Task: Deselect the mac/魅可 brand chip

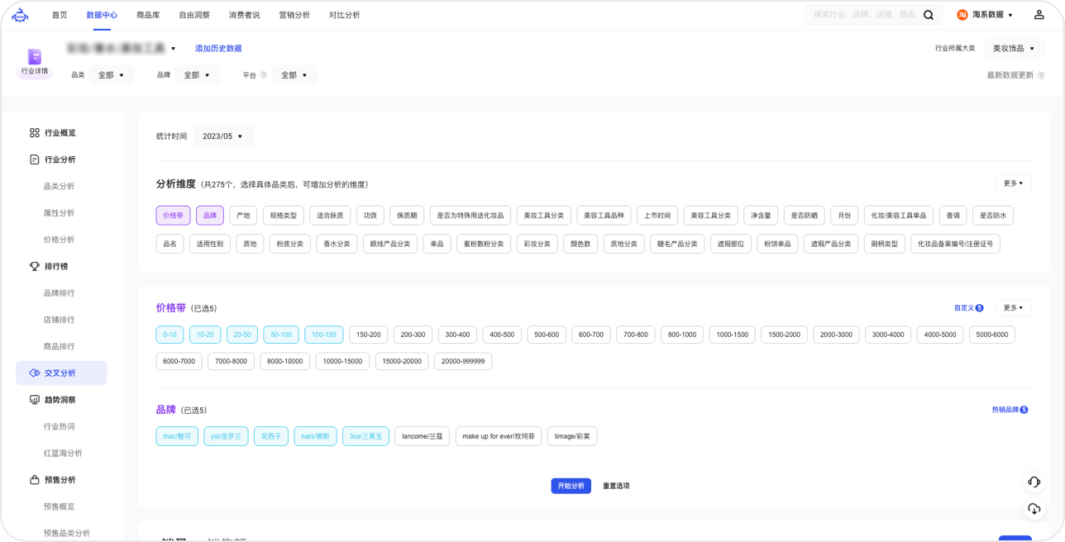Action: tap(177, 436)
